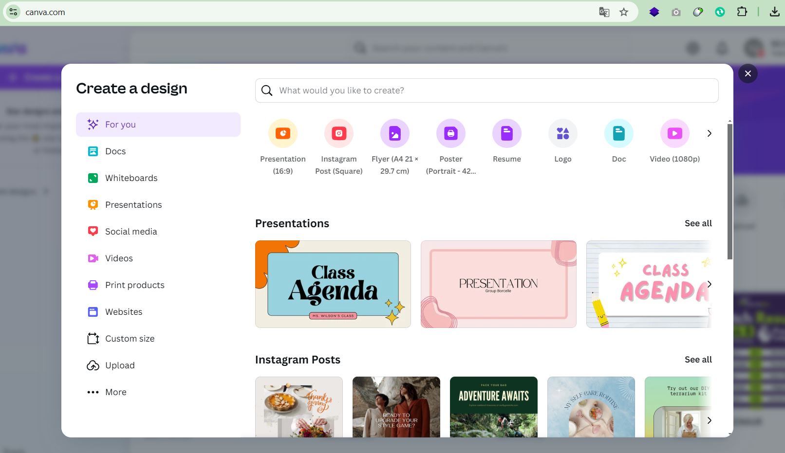Open the 'Upgrade your style game' Instagram template
This screenshot has height=453, width=785.
[x=396, y=407]
